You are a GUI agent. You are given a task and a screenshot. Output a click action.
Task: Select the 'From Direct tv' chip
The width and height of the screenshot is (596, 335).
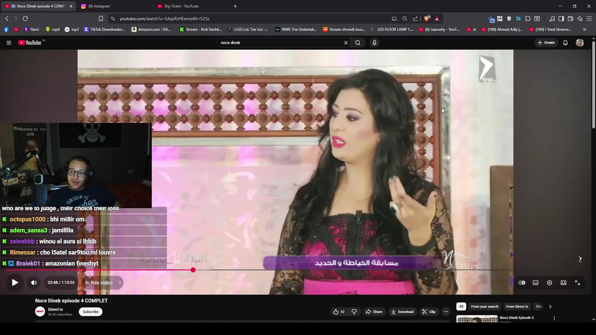pos(517,307)
